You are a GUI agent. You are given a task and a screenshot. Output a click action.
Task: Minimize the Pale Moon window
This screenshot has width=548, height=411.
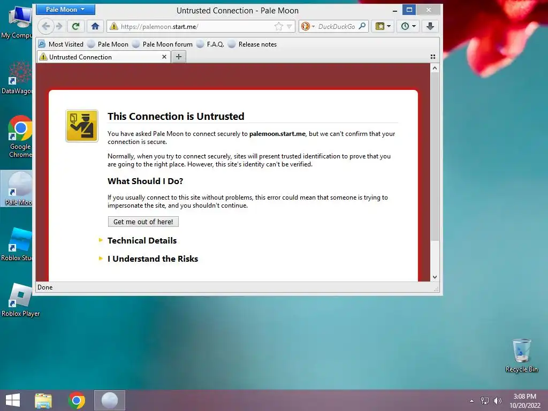394,11
